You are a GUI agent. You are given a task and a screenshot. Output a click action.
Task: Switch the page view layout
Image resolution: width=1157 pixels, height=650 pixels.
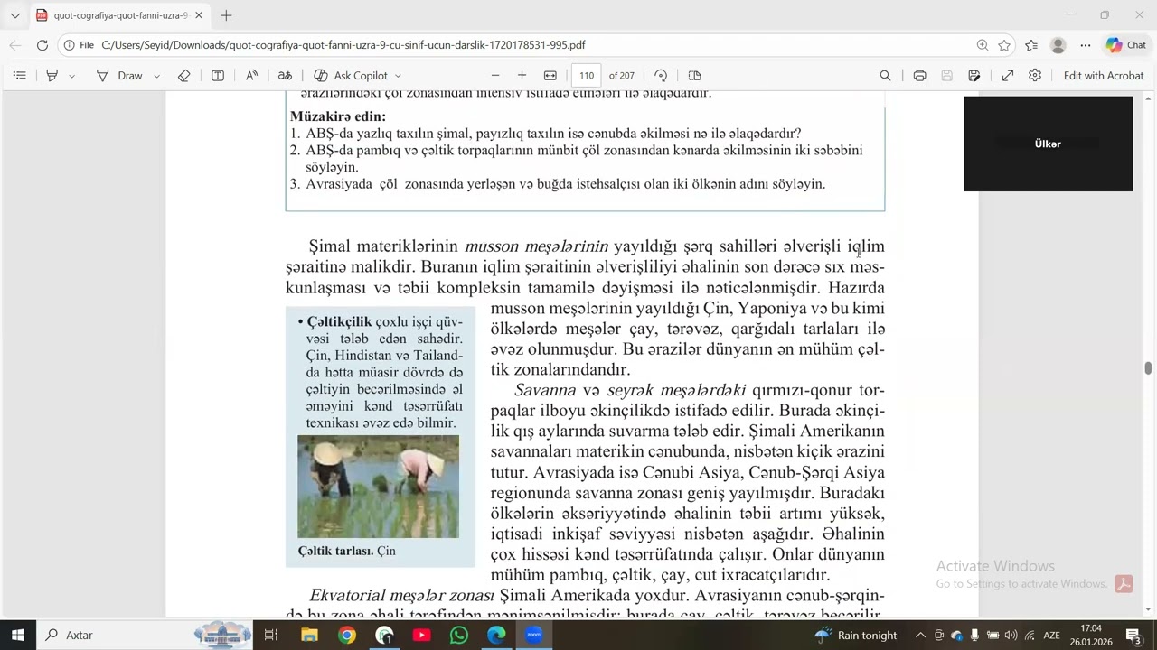click(694, 76)
